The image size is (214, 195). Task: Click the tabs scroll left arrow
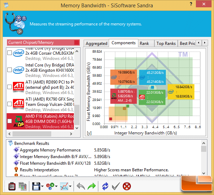[199, 43]
